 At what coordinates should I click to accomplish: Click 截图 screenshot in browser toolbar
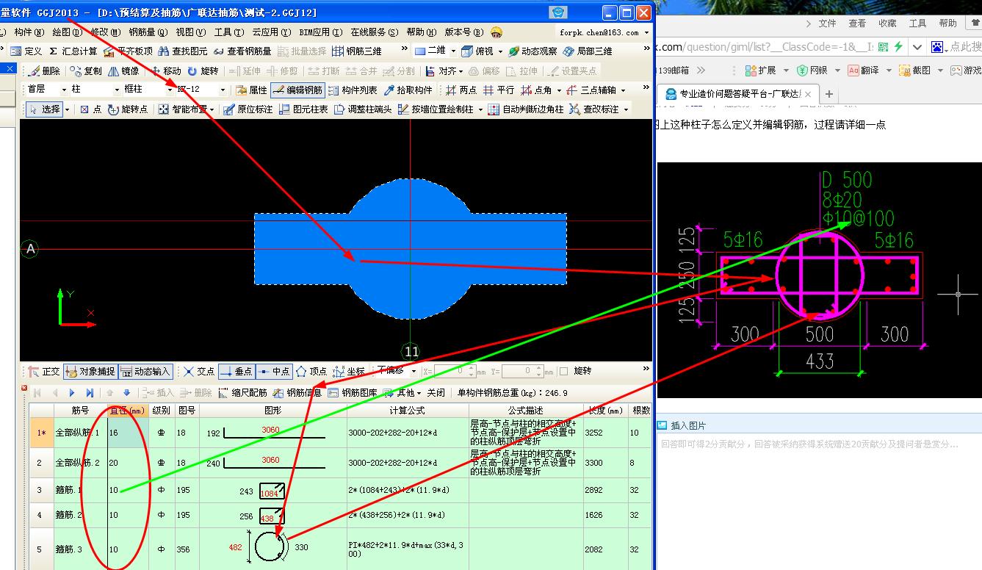[917, 71]
